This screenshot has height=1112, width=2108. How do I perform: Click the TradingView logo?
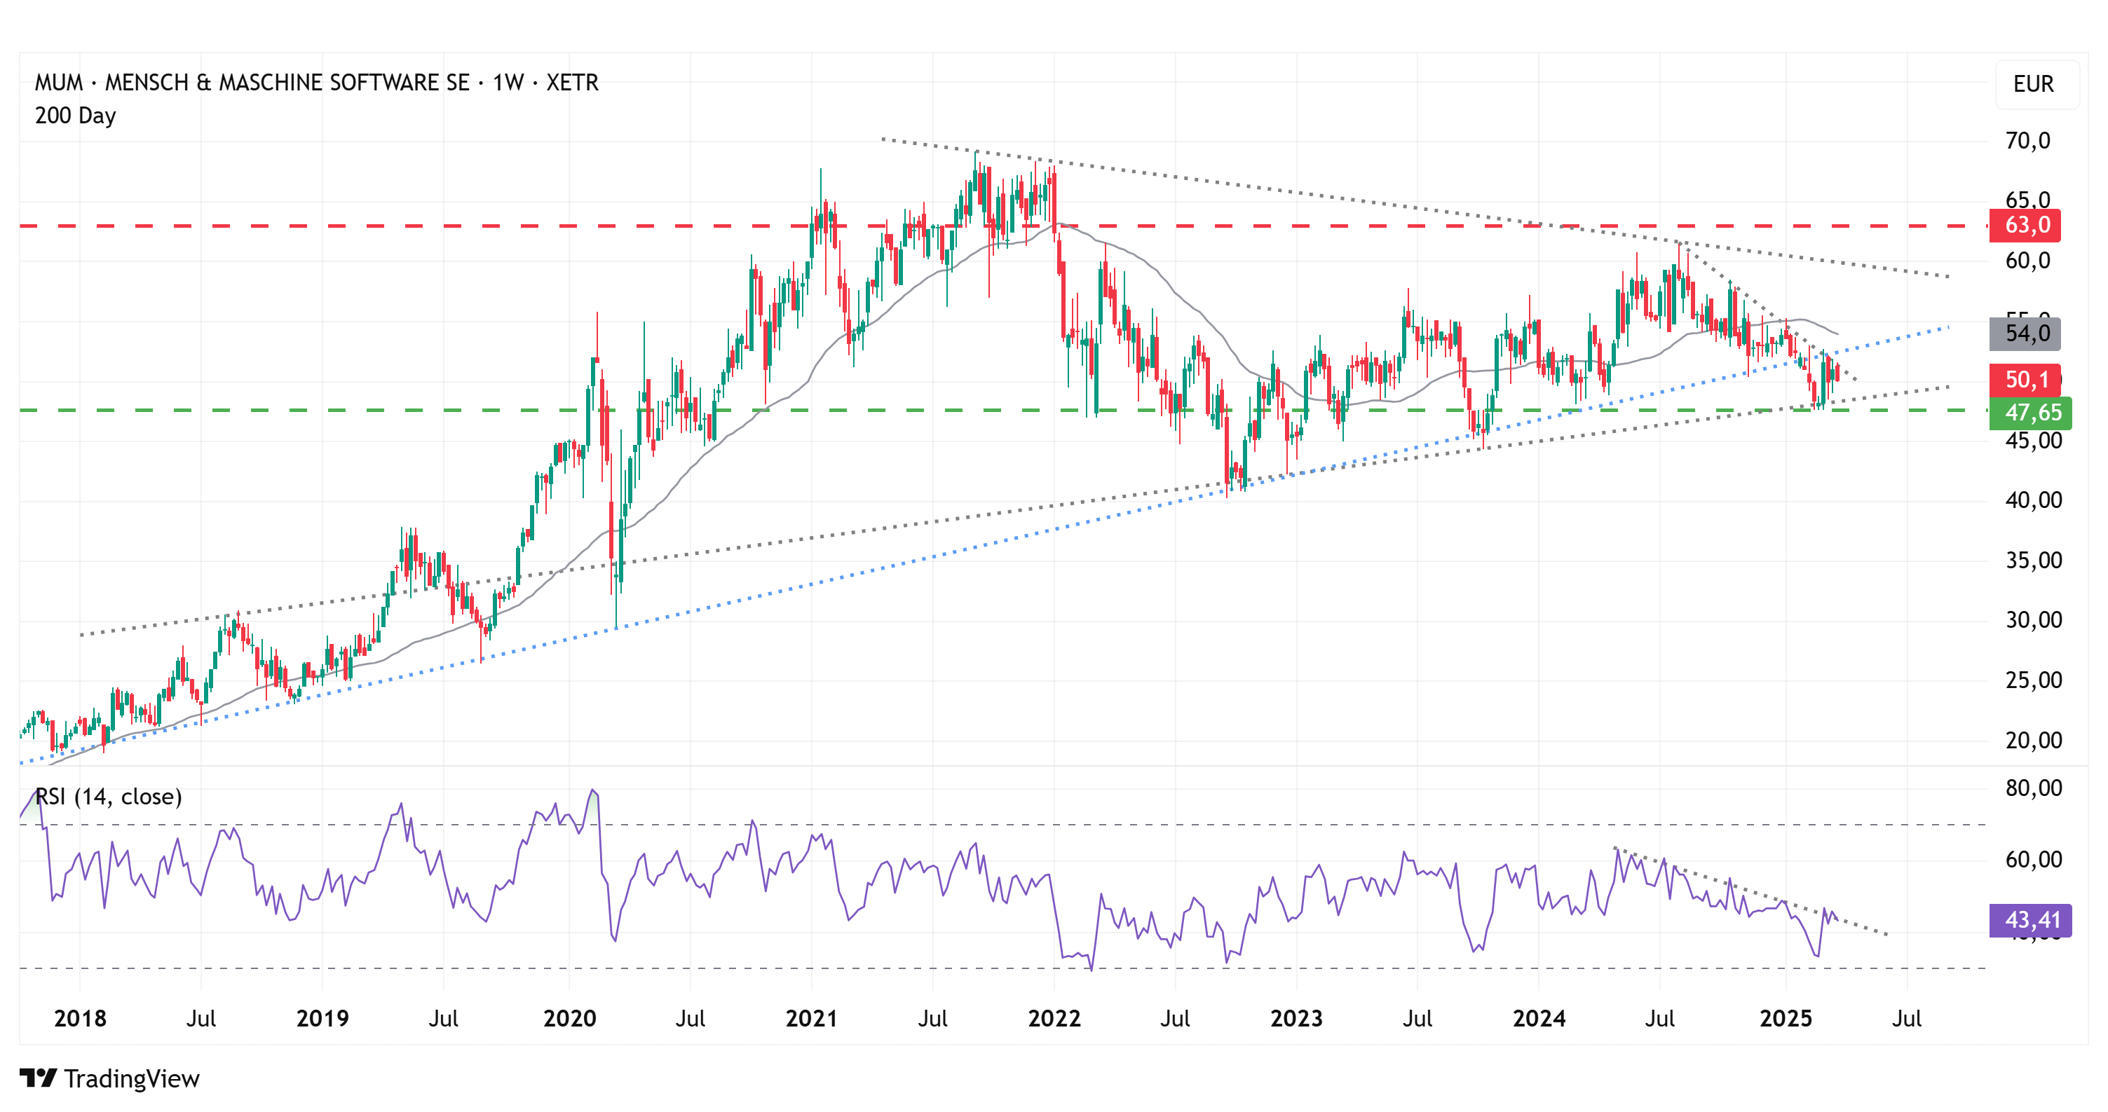click(38, 1078)
